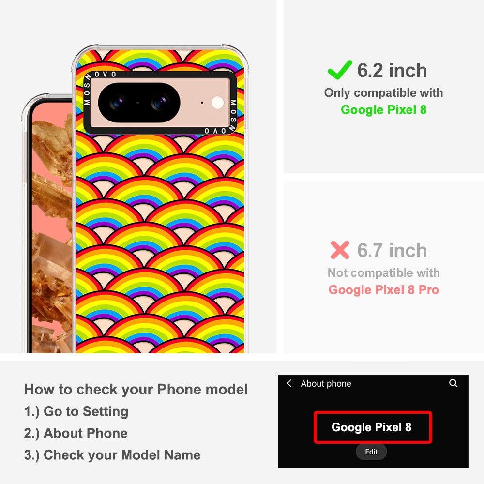Tap the back arrow in About phone
The width and height of the screenshot is (484, 484).
[x=289, y=383]
